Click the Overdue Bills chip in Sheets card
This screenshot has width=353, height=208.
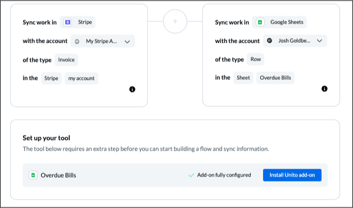pos(275,78)
